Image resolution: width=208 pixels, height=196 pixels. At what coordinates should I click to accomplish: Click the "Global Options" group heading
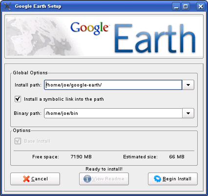(x=30, y=73)
